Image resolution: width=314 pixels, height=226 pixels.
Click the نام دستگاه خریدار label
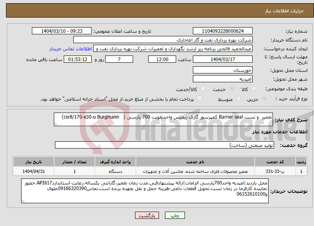[289, 40]
